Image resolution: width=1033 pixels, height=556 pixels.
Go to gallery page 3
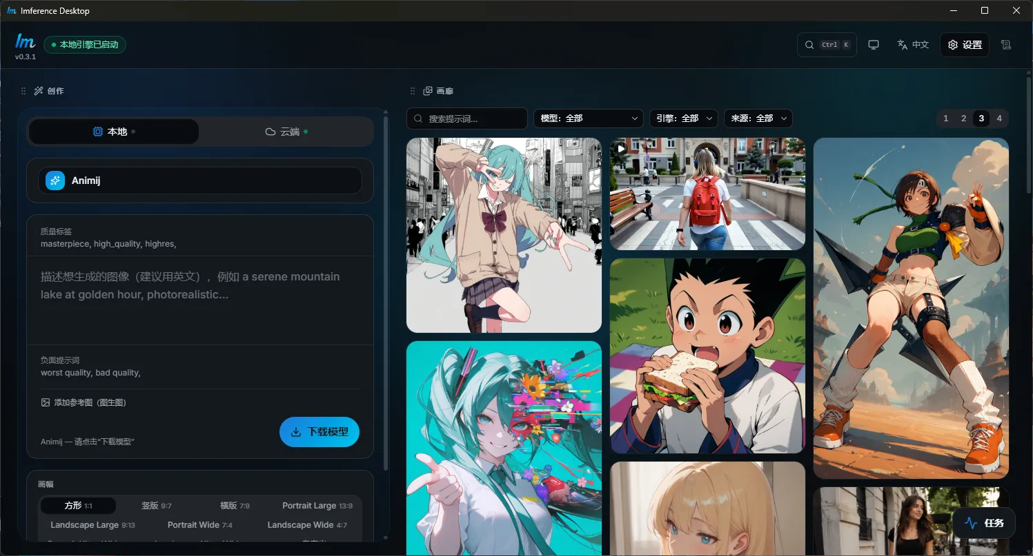point(981,119)
